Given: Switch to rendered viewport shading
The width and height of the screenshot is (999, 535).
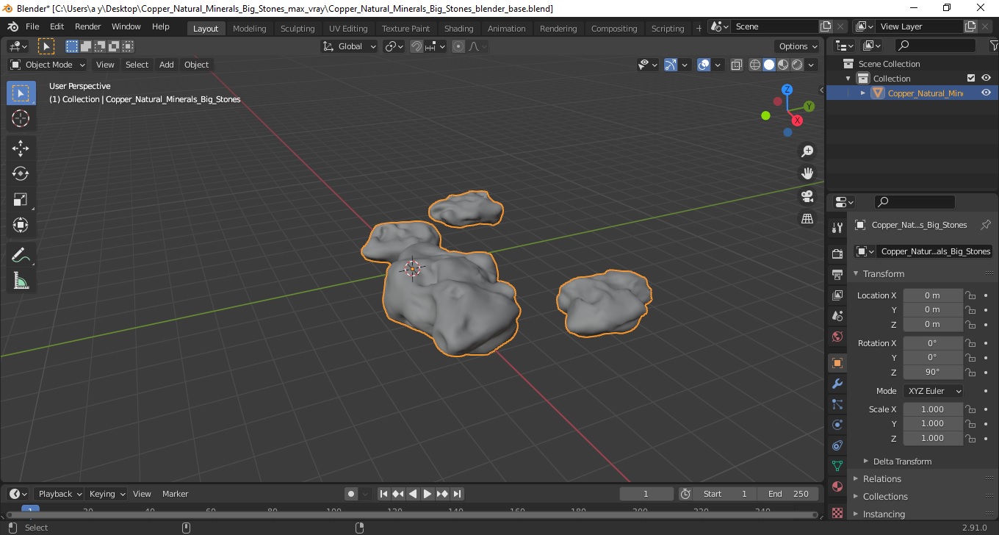Looking at the screenshot, I should point(797,65).
